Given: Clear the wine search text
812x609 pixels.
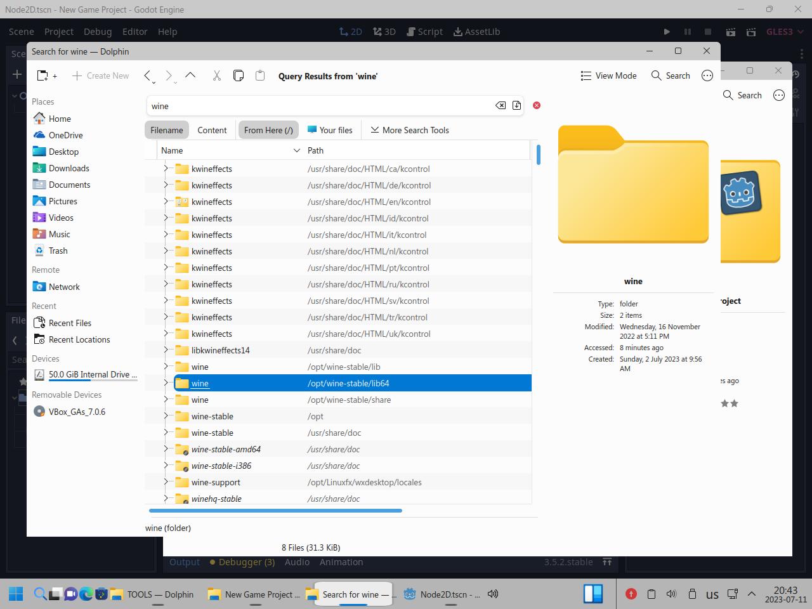Looking at the screenshot, I should pyautogui.click(x=501, y=105).
